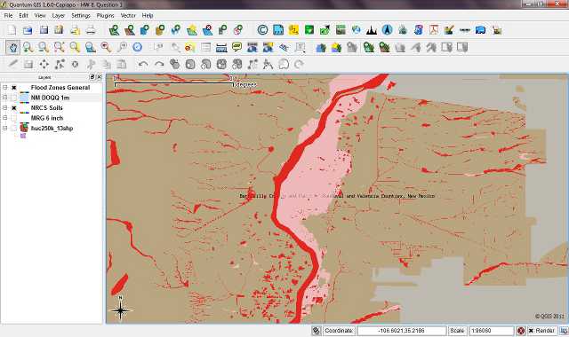Image resolution: width=569 pixels, height=337 pixels.
Task: Enable the NM DOQQ 1m layer checkbox
Action: pyautogui.click(x=14, y=98)
